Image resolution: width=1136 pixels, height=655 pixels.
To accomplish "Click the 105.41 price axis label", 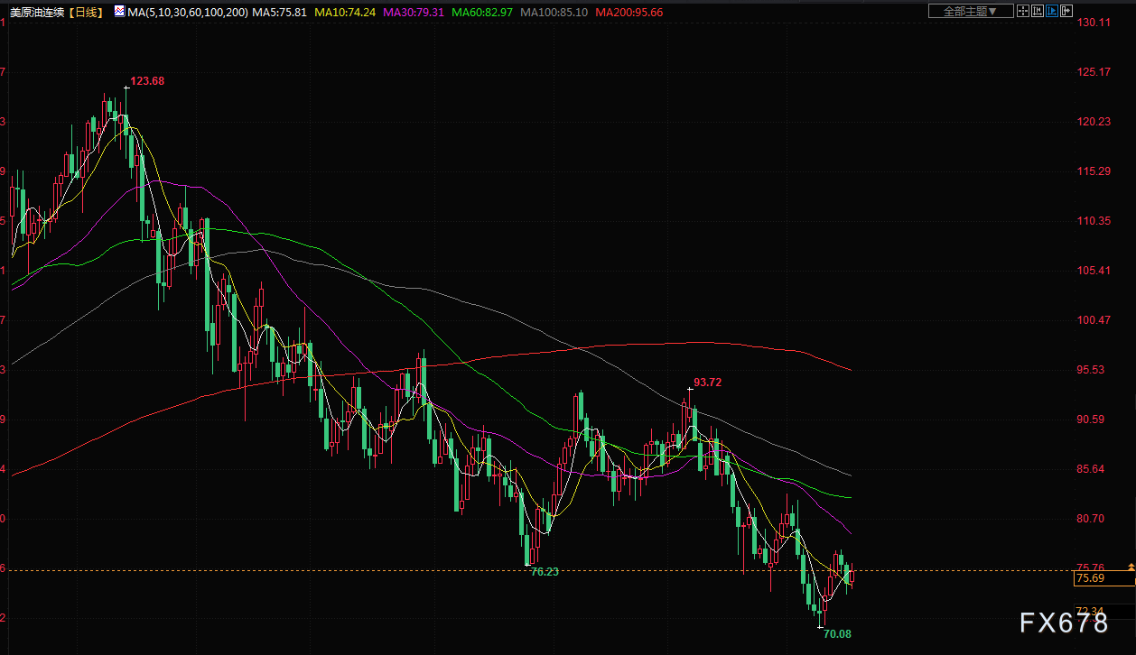I will click(x=1094, y=270).
